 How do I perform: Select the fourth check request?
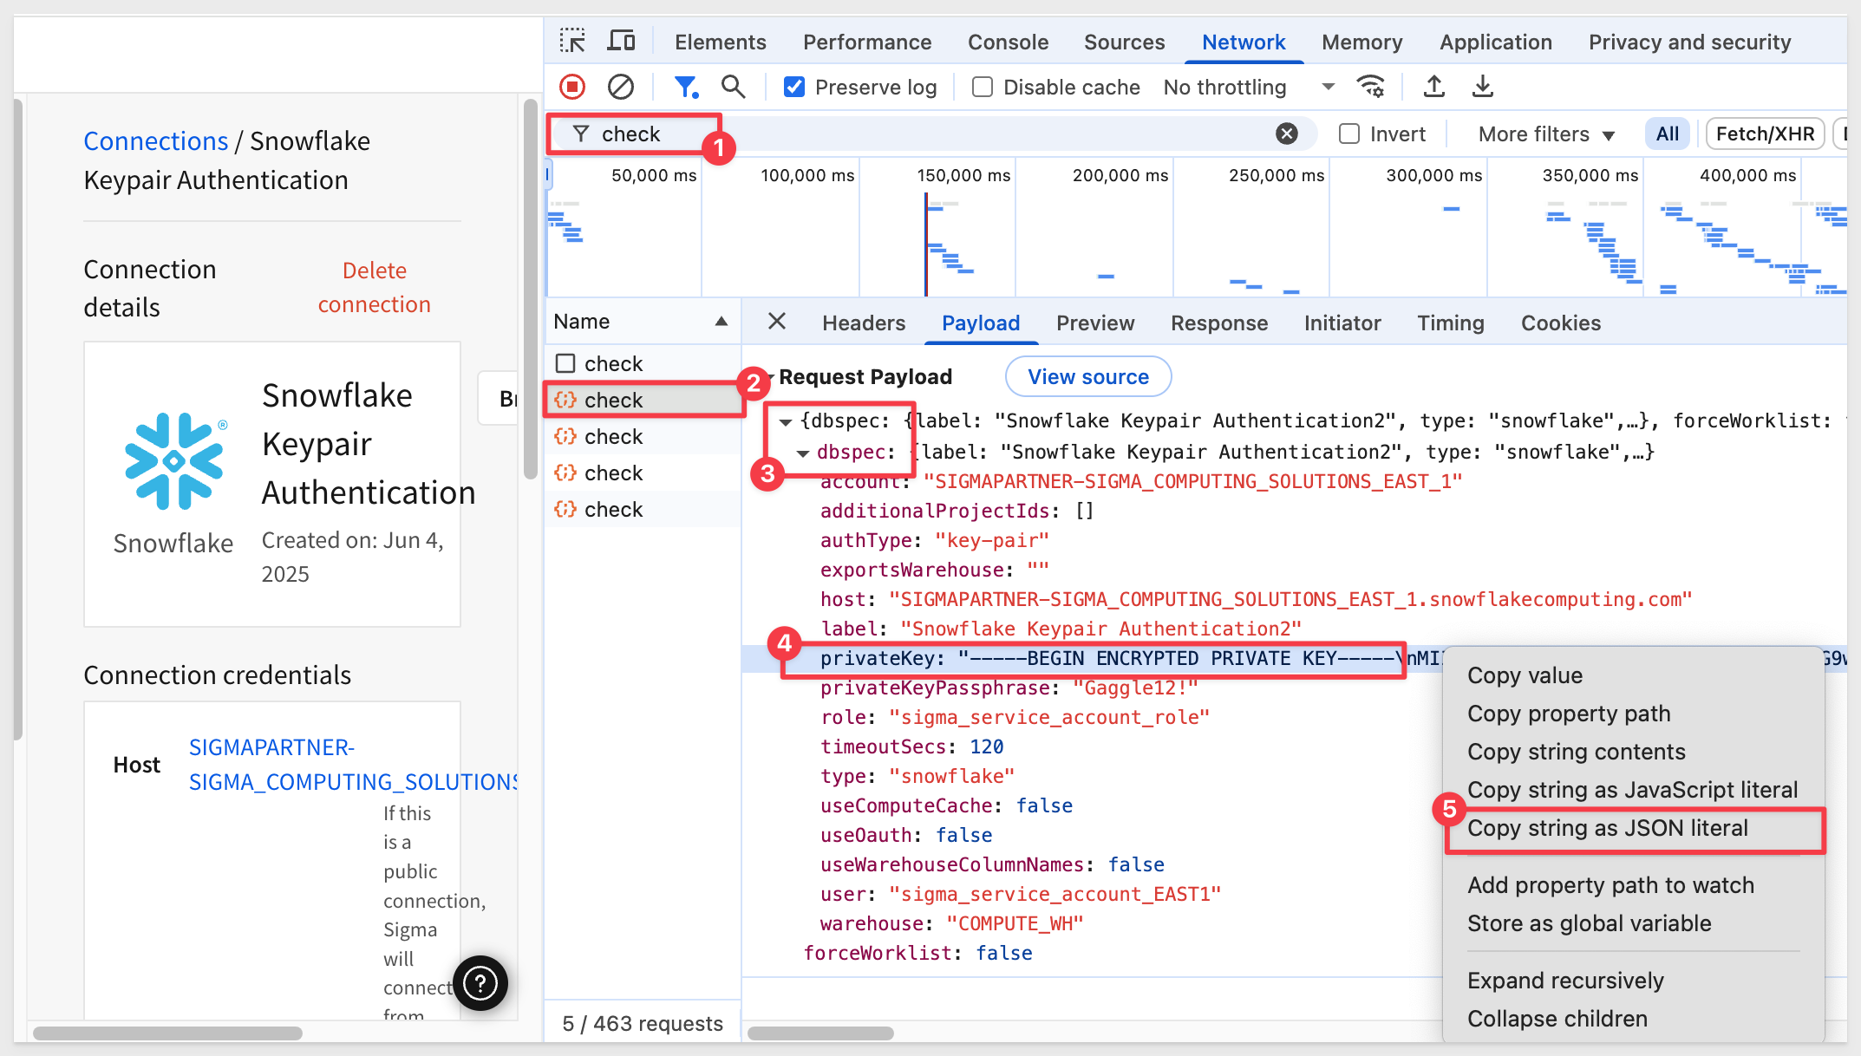tap(643, 473)
